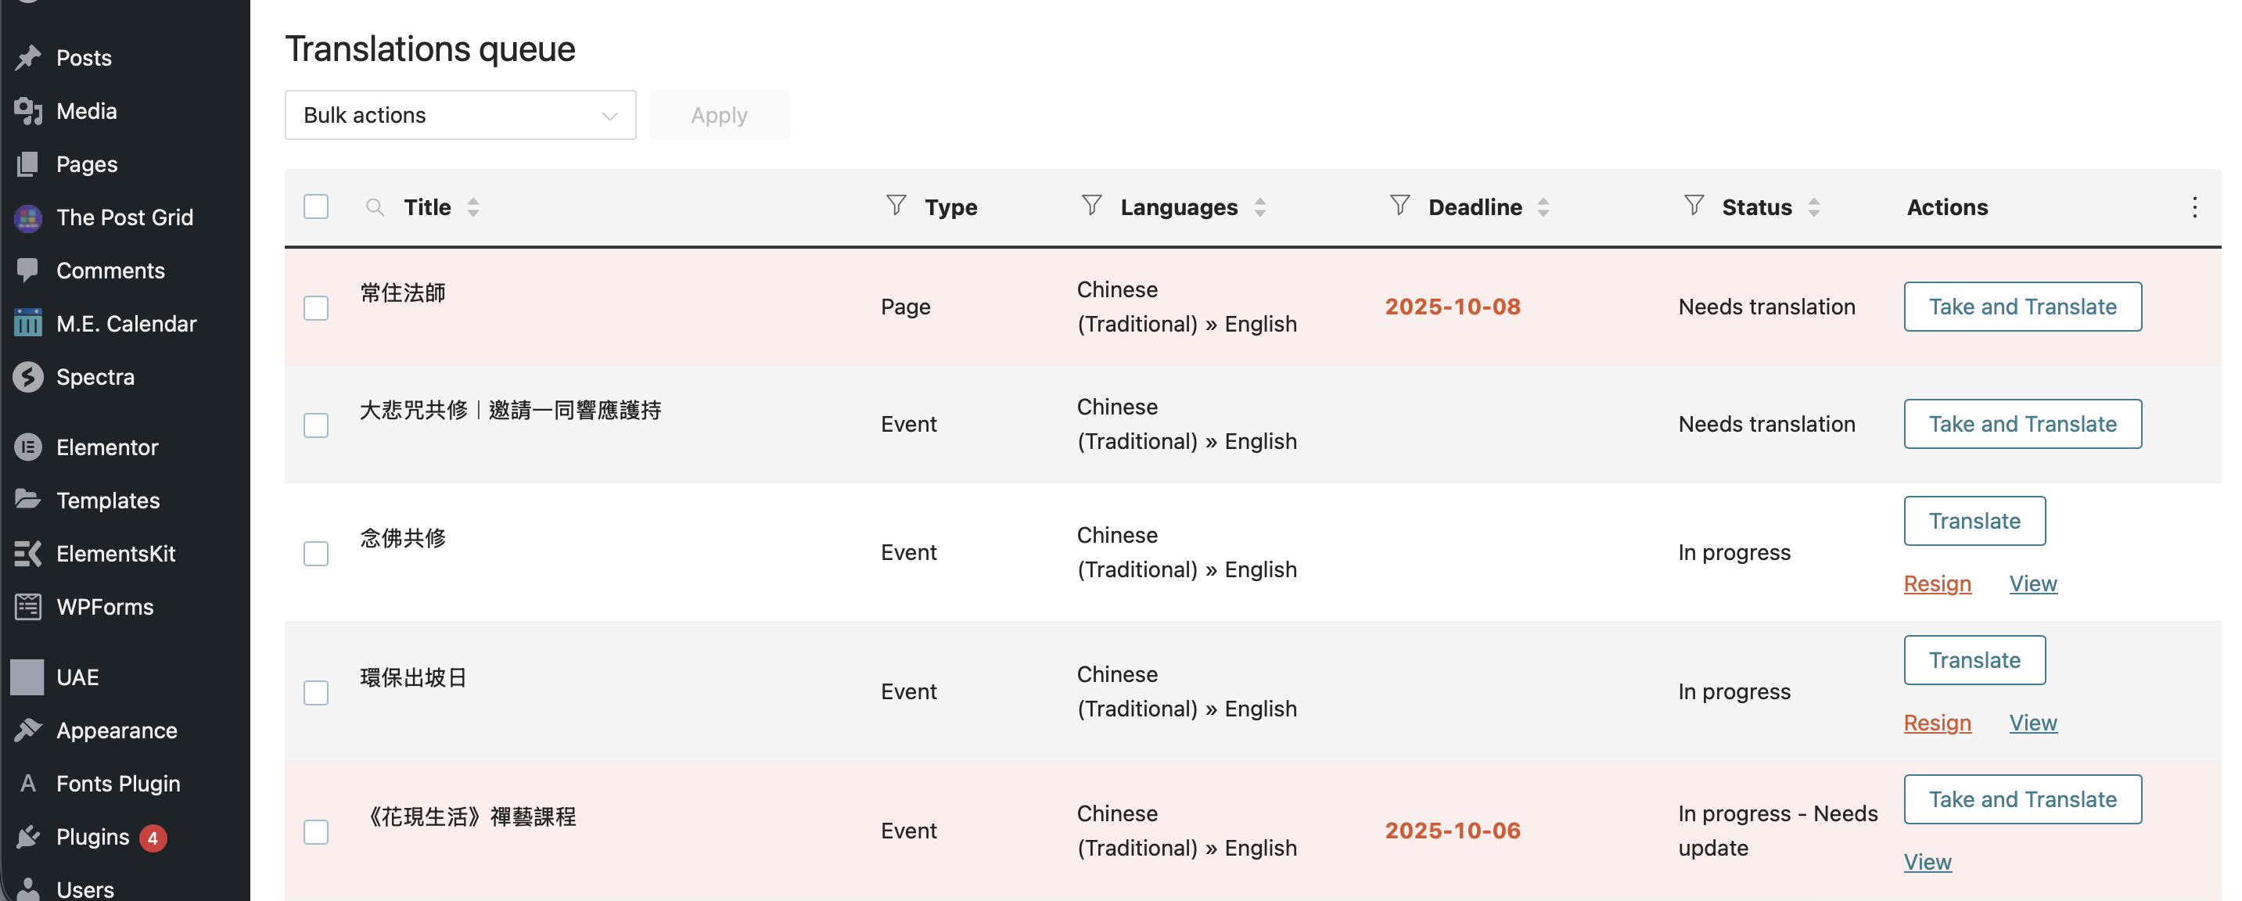2242x901 pixels.
Task: Click the Type column filter funnel icon
Action: coord(896,206)
